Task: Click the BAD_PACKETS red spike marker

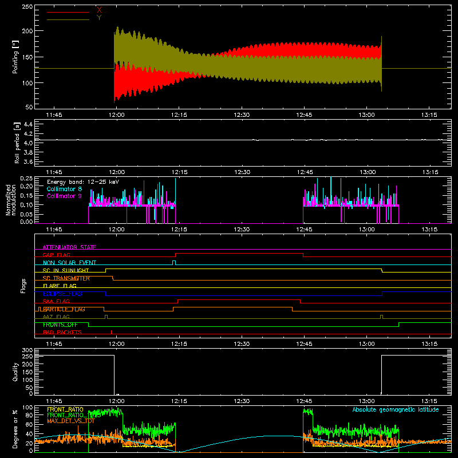Action: click(112, 332)
